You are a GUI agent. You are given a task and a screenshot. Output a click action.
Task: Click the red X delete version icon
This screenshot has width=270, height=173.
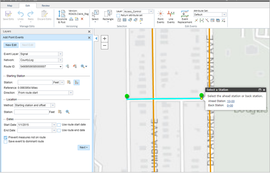point(82,19)
